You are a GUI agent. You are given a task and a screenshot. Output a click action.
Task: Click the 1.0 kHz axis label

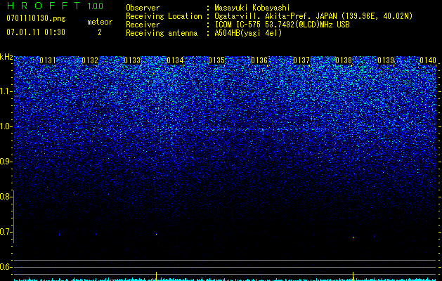(x=6, y=127)
